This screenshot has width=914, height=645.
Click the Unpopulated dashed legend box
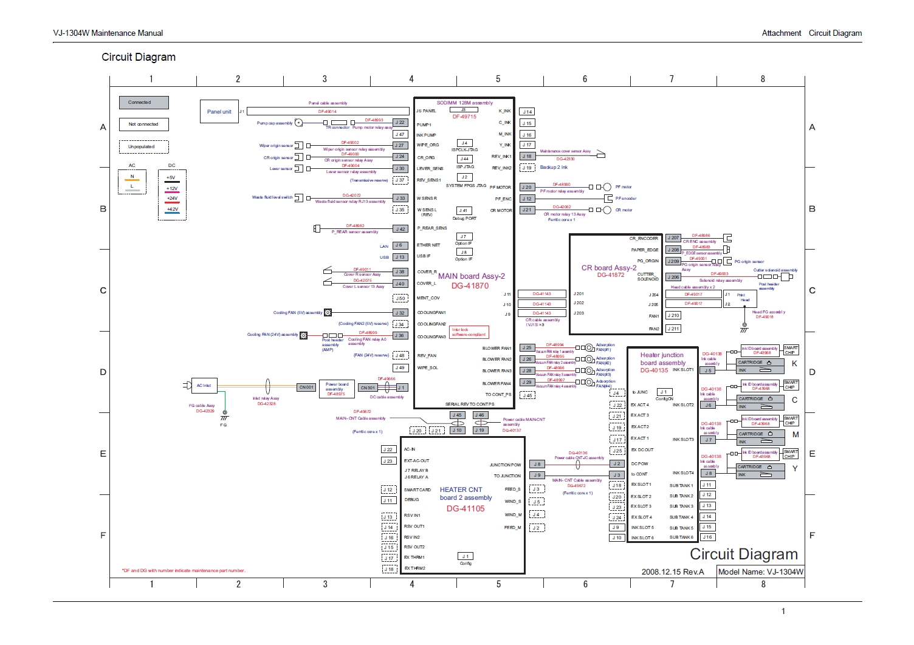point(143,147)
